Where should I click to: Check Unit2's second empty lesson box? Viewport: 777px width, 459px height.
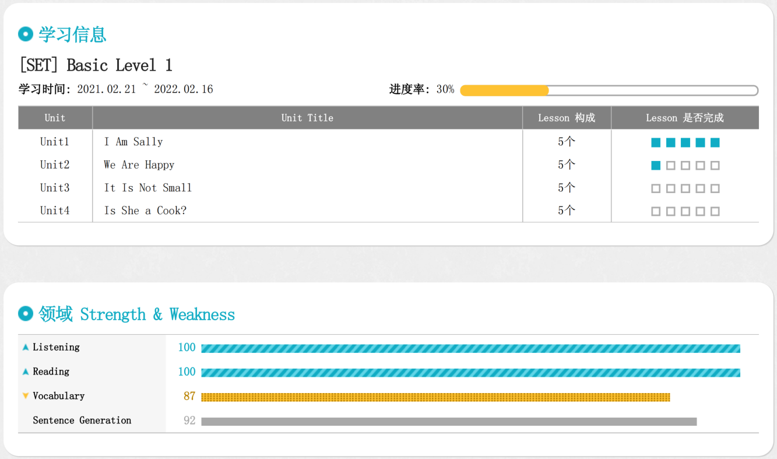tap(670, 166)
